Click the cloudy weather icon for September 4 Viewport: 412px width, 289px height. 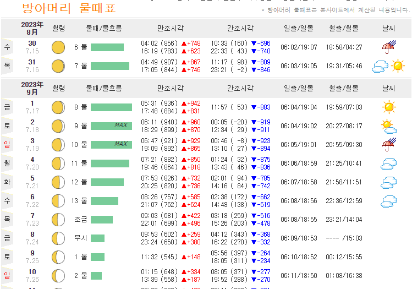389,163
